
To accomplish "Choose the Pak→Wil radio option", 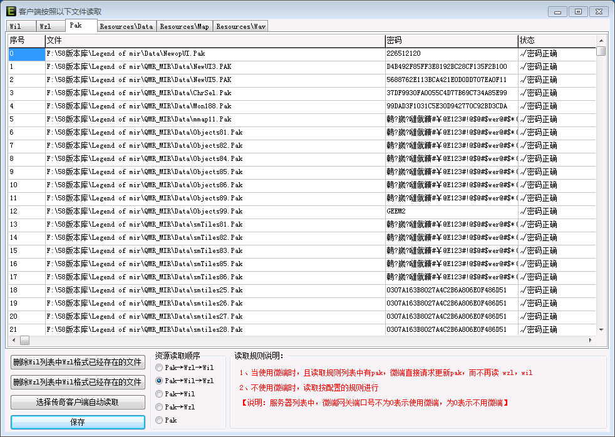I will (x=159, y=394).
